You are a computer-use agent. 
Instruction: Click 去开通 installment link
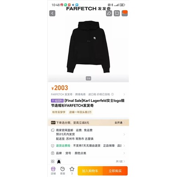119,123
